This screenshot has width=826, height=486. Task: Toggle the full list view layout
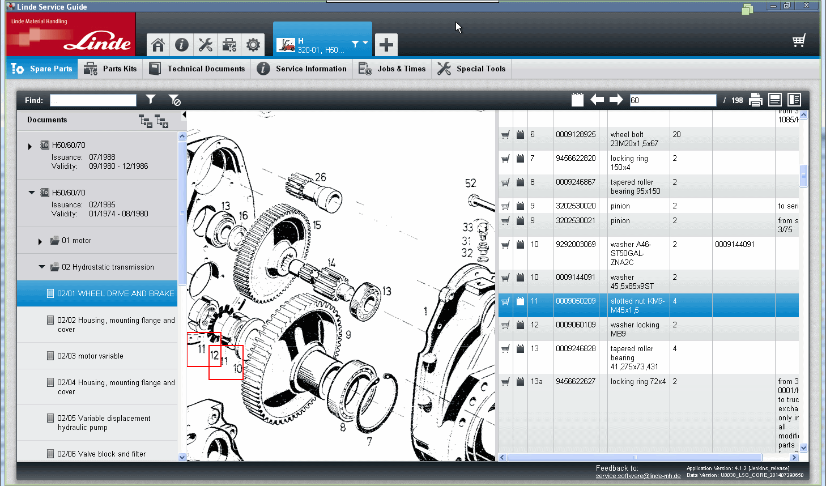(x=774, y=100)
